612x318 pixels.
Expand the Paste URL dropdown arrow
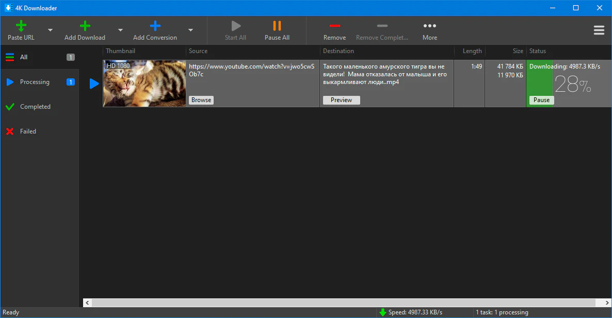tap(50, 30)
